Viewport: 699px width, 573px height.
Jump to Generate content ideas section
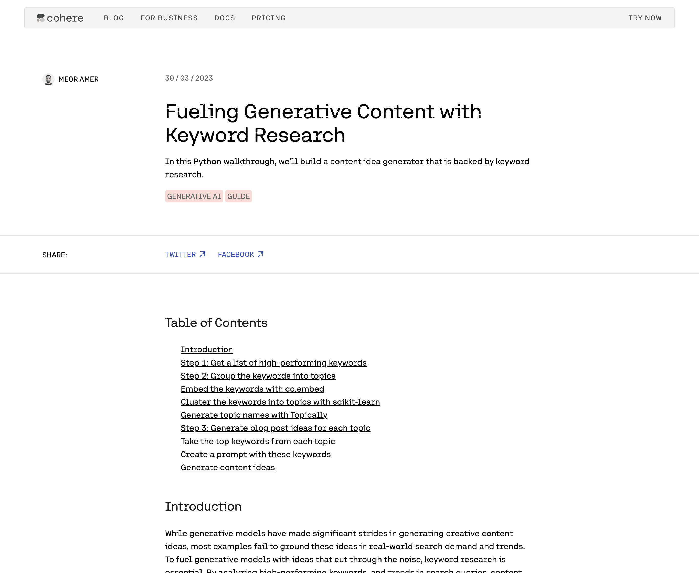click(x=228, y=467)
